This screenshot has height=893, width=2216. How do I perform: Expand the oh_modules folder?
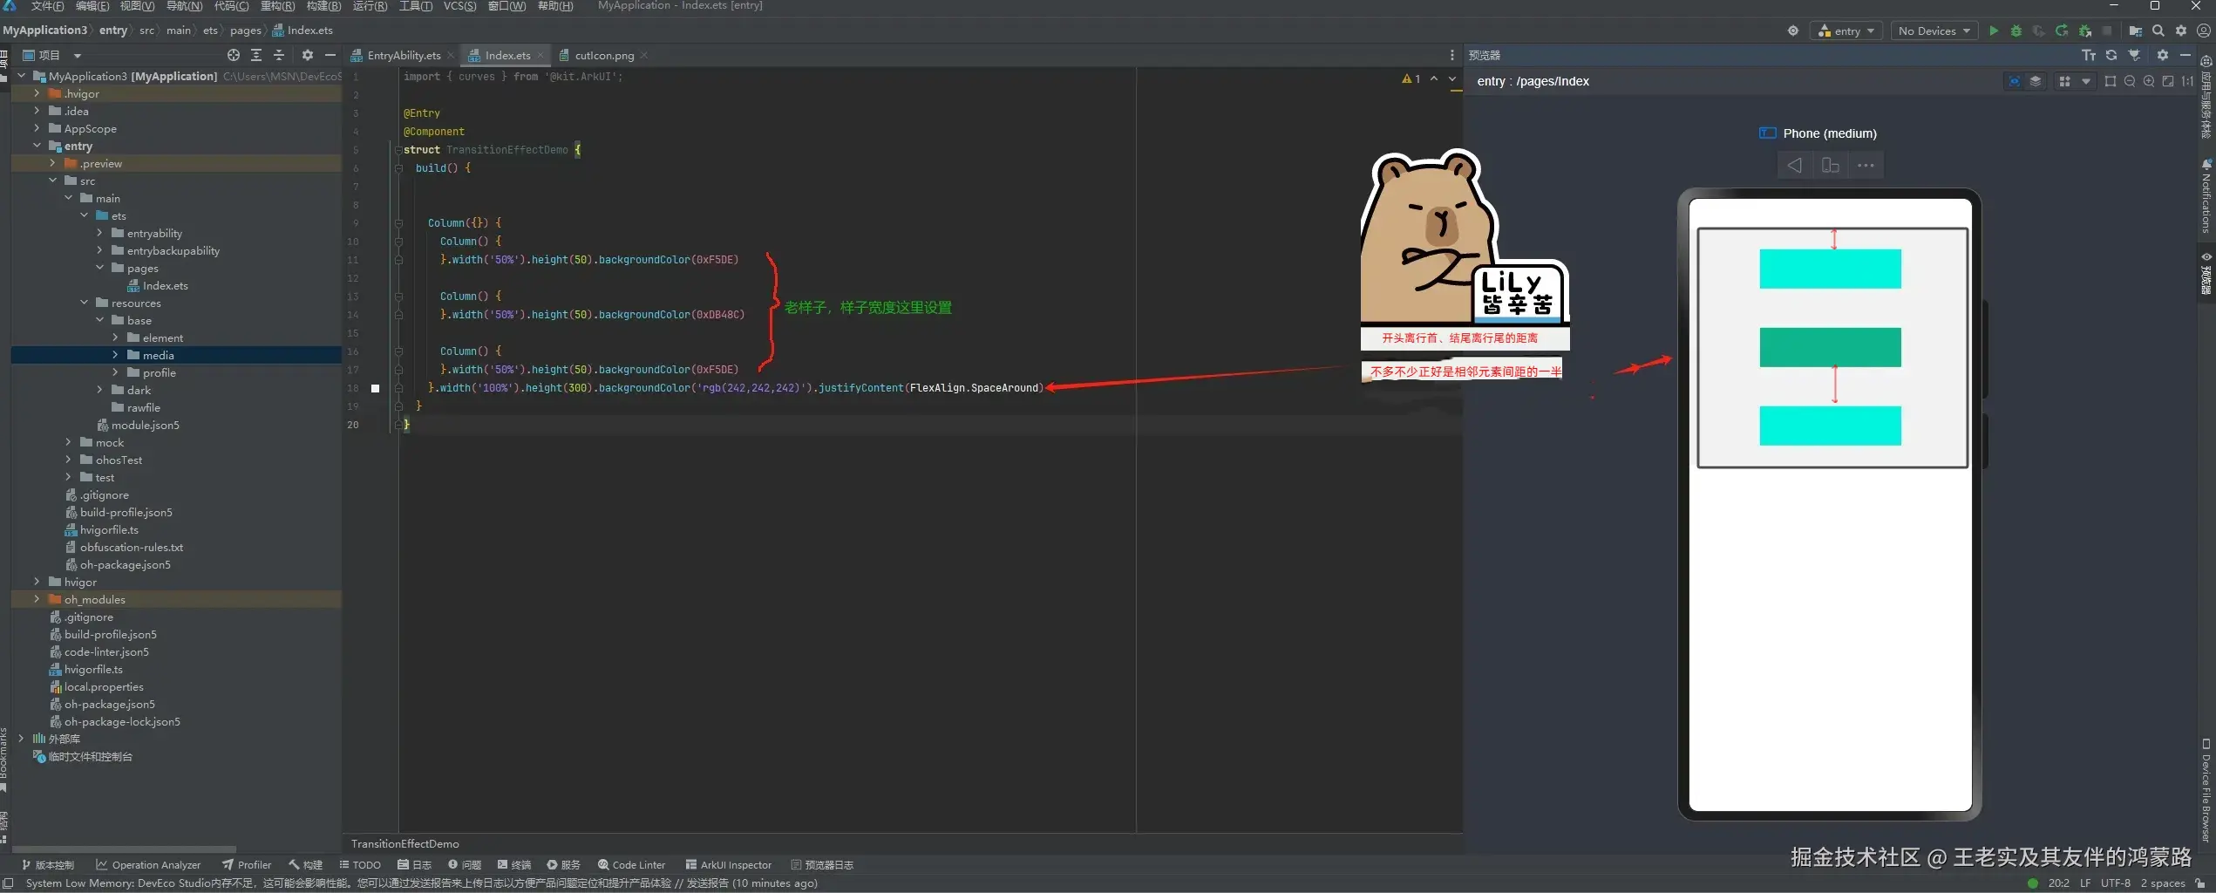point(37,599)
